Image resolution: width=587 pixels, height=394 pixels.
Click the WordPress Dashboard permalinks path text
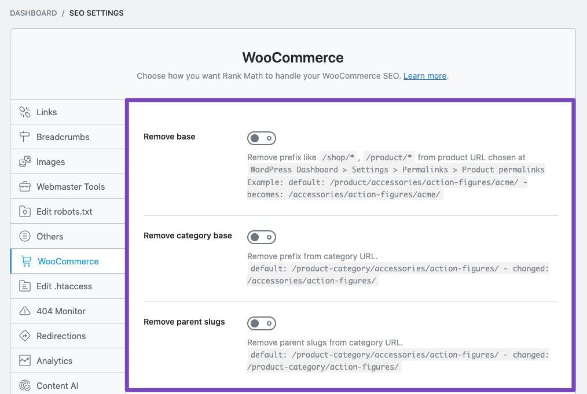(397, 170)
